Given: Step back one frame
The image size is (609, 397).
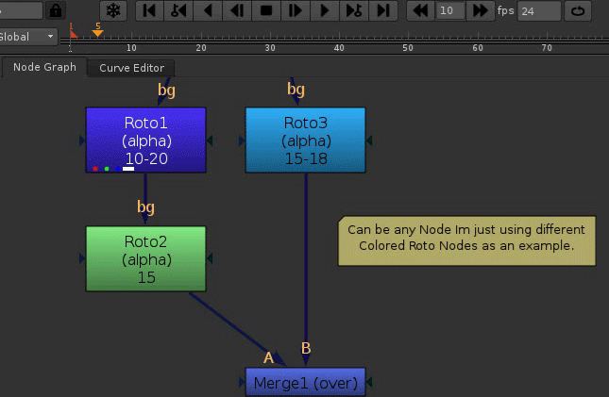Looking at the screenshot, I should coord(237,11).
